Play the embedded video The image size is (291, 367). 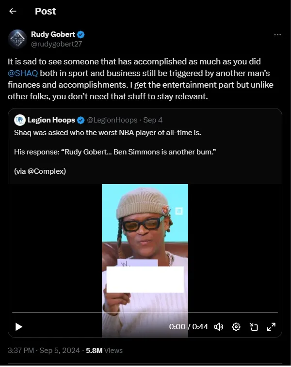pyautogui.click(x=19, y=326)
